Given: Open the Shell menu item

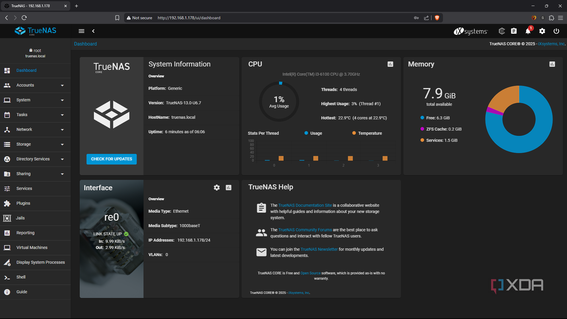Looking at the screenshot, I should click(x=35, y=277).
